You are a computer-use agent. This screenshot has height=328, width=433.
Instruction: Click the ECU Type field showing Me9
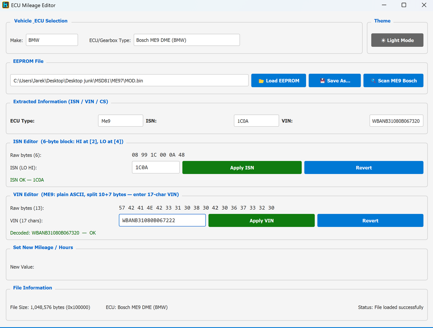[x=120, y=121]
